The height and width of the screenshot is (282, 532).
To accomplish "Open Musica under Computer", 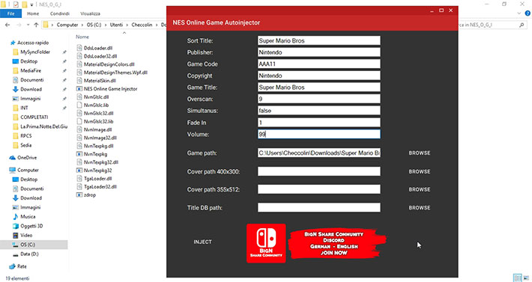I will (x=28, y=217).
